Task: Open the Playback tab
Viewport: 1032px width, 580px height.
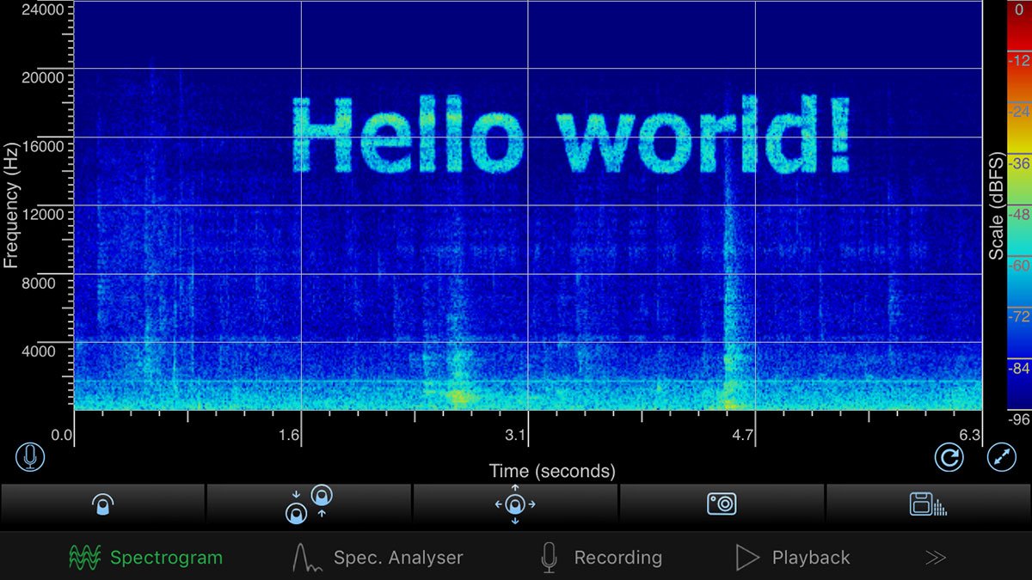Action: click(793, 558)
